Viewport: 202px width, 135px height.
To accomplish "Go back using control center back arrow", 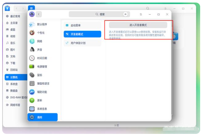I will (39, 14).
